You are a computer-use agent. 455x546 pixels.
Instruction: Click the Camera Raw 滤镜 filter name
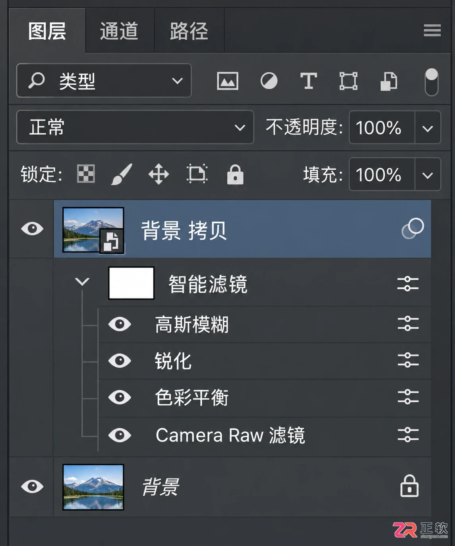[230, 435]
